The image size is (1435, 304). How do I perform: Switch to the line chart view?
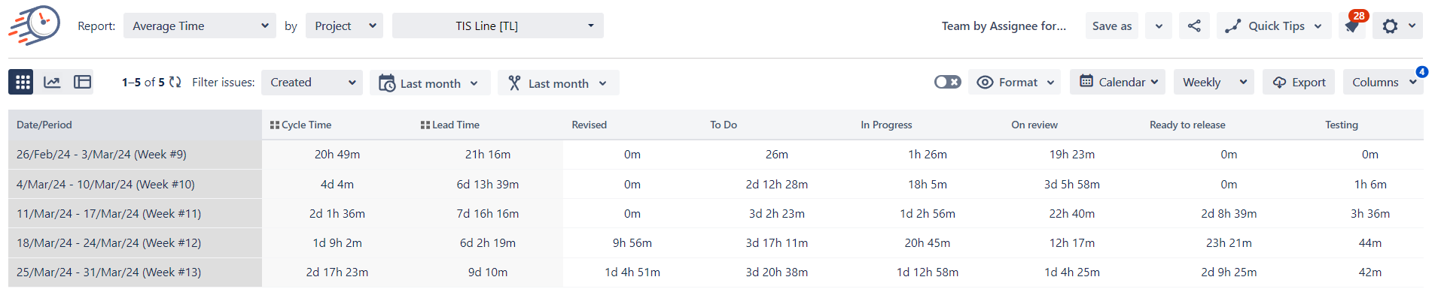pos(52,82)
